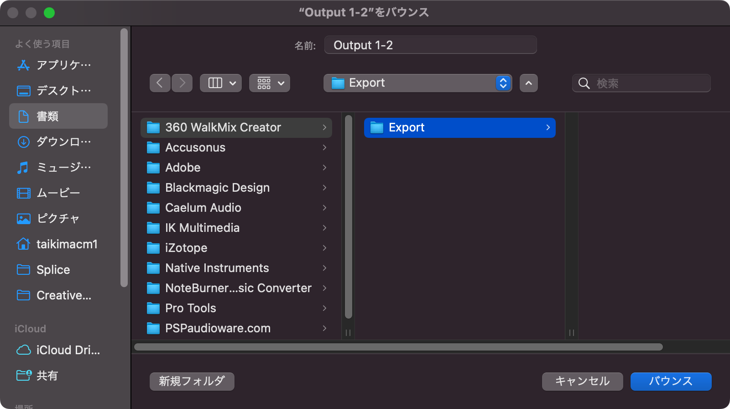The height and width of the screenshot is (409, 730).
Task: Open the ムービー sidebar folder
Action: 58,193
